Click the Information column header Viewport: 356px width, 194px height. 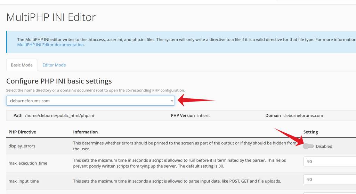[86, 132]
